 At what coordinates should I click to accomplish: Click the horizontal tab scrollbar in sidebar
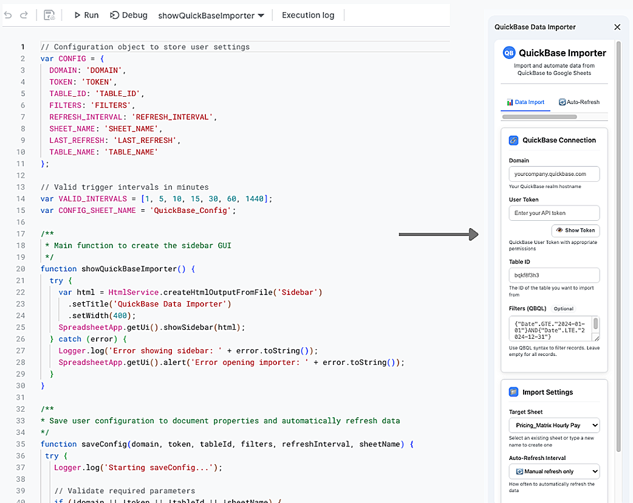tap(539, 117)
